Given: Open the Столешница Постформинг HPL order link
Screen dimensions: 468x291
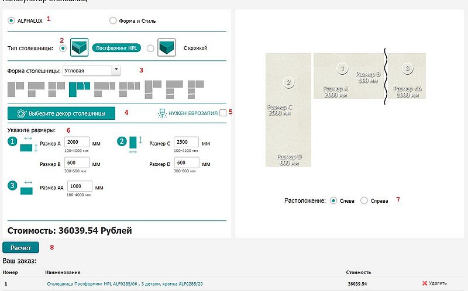Looking at the screenshot, I should click(x=124, y=283).
